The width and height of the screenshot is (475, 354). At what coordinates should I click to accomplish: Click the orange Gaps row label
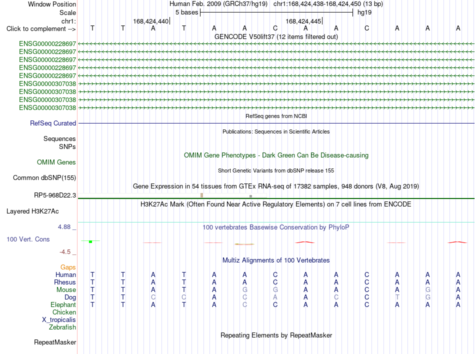pos(68,267)
